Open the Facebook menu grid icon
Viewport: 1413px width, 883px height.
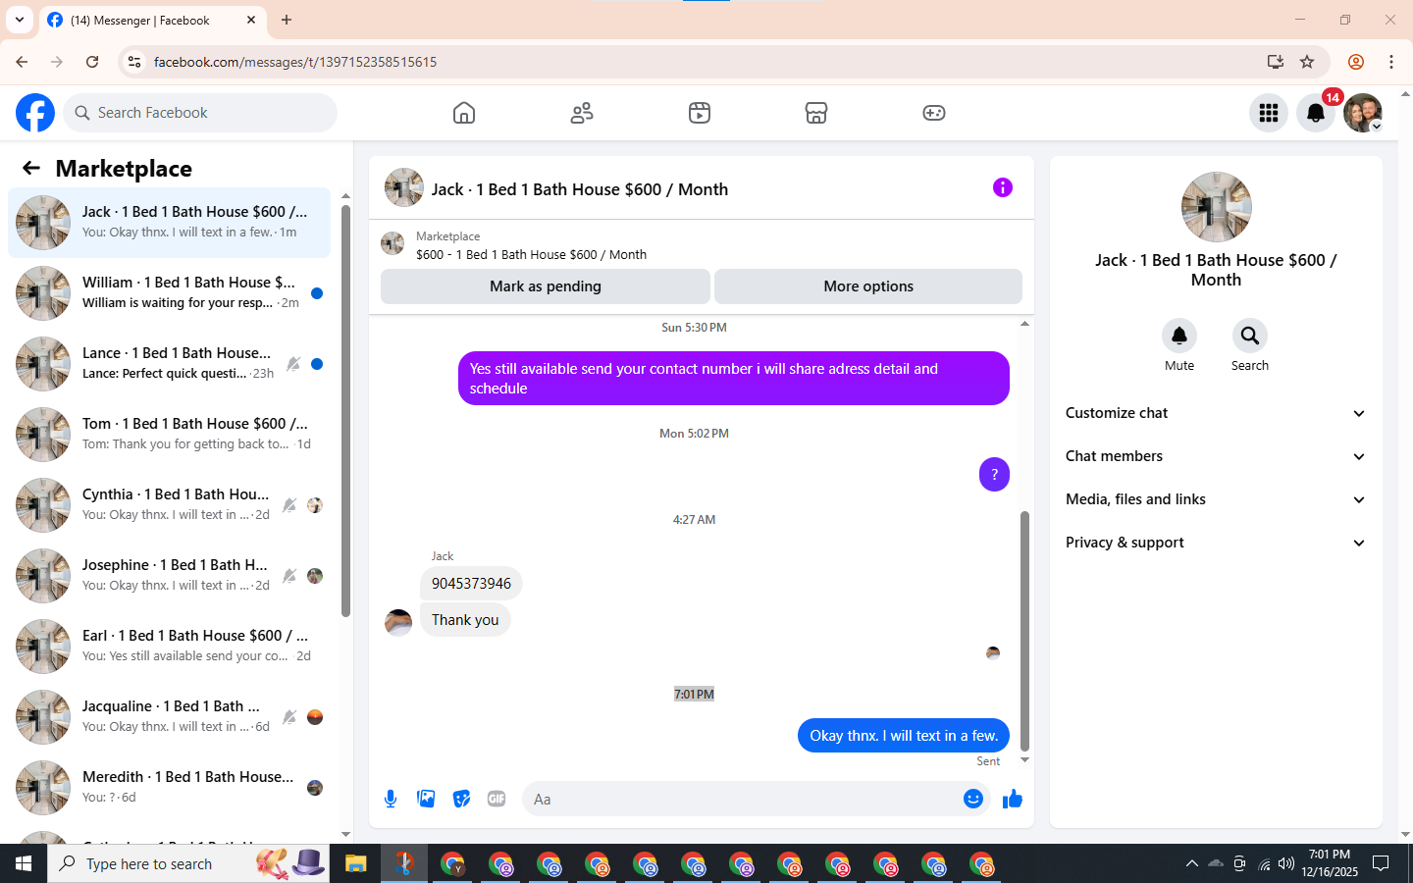(1269, 113)
